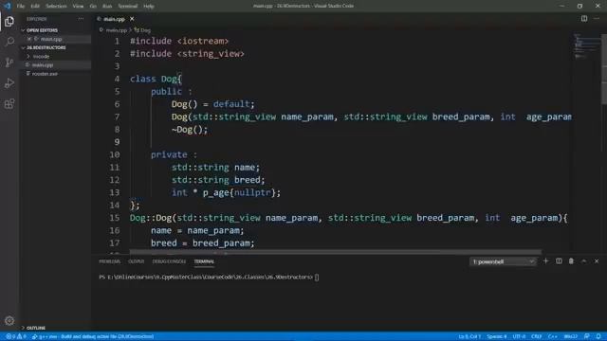Switch to the Debug Console tab
The image size is (607, 341).
coord(169,261)
